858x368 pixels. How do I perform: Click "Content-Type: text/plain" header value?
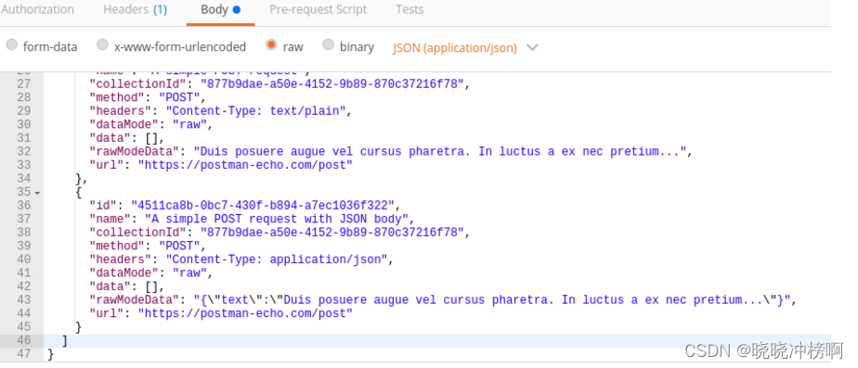[255, 111]
